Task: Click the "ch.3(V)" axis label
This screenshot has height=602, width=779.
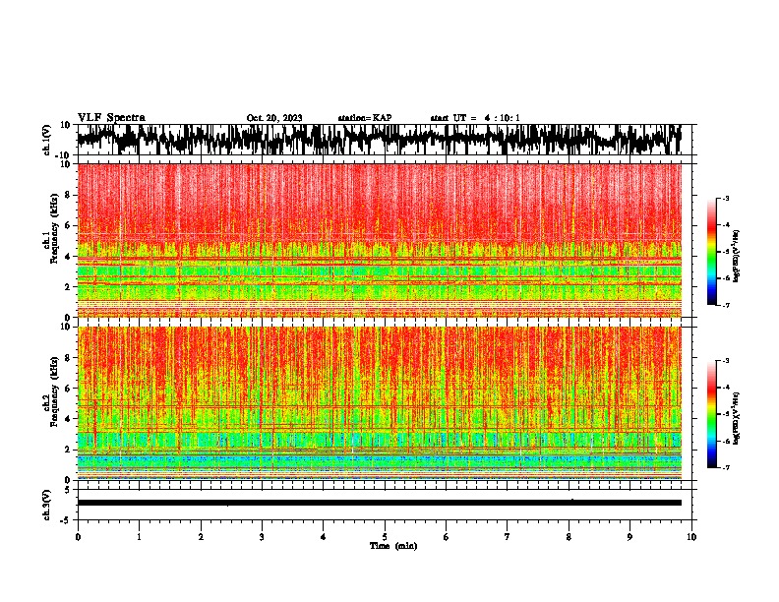Action: [x=46, y=505]
